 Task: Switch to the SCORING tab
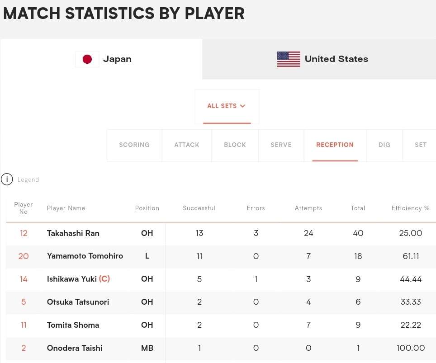134,145
